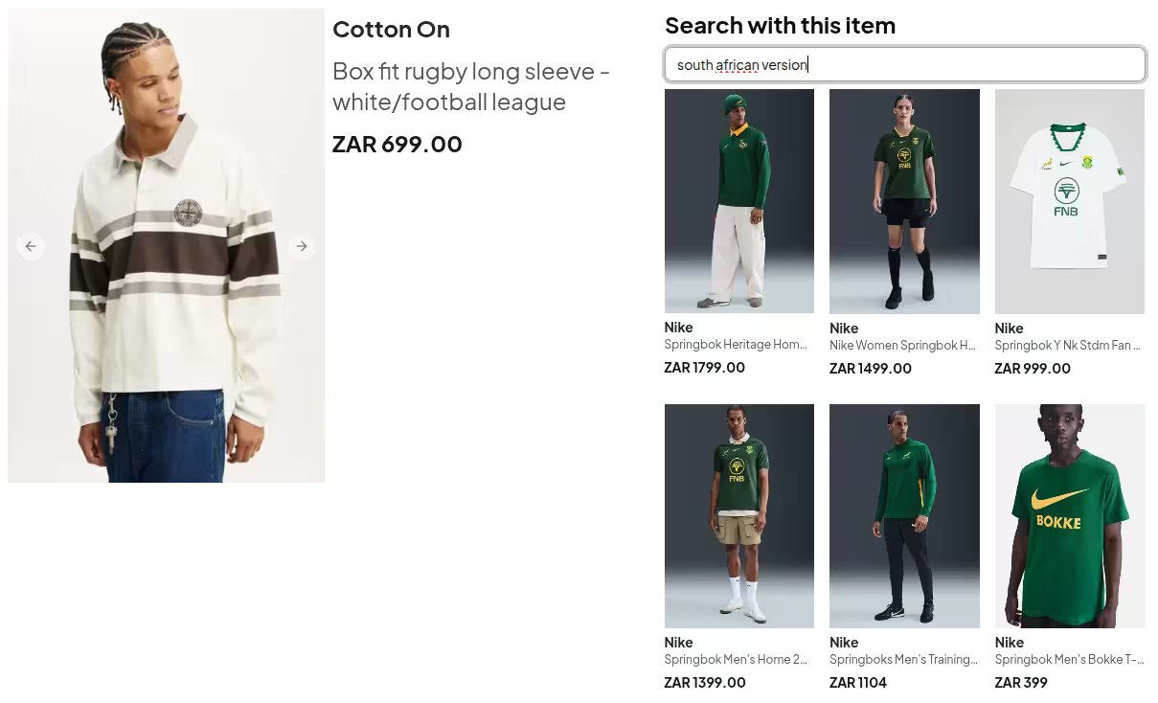The height and width of the screenshot is (703, 1158).
Task: Click the Springbok Men's Bokke T-shirt link
Action: click(x=1067, y=659)
